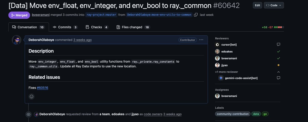Screen dimensions: 308x122
Task: View jjyao pending review status dot
Action: [x=278, y=65]
